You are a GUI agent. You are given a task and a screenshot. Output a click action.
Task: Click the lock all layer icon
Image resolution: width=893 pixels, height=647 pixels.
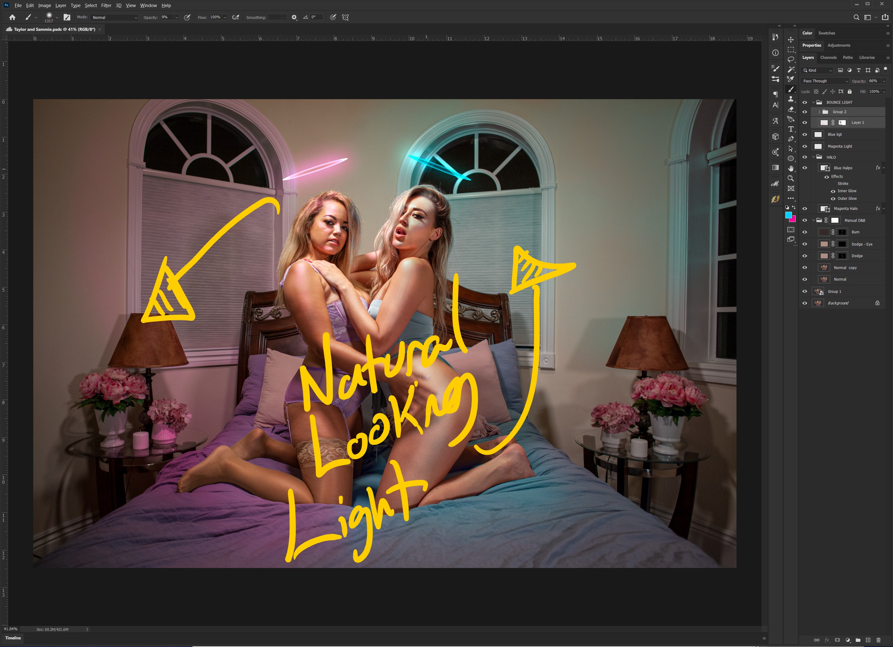(849, 92)
